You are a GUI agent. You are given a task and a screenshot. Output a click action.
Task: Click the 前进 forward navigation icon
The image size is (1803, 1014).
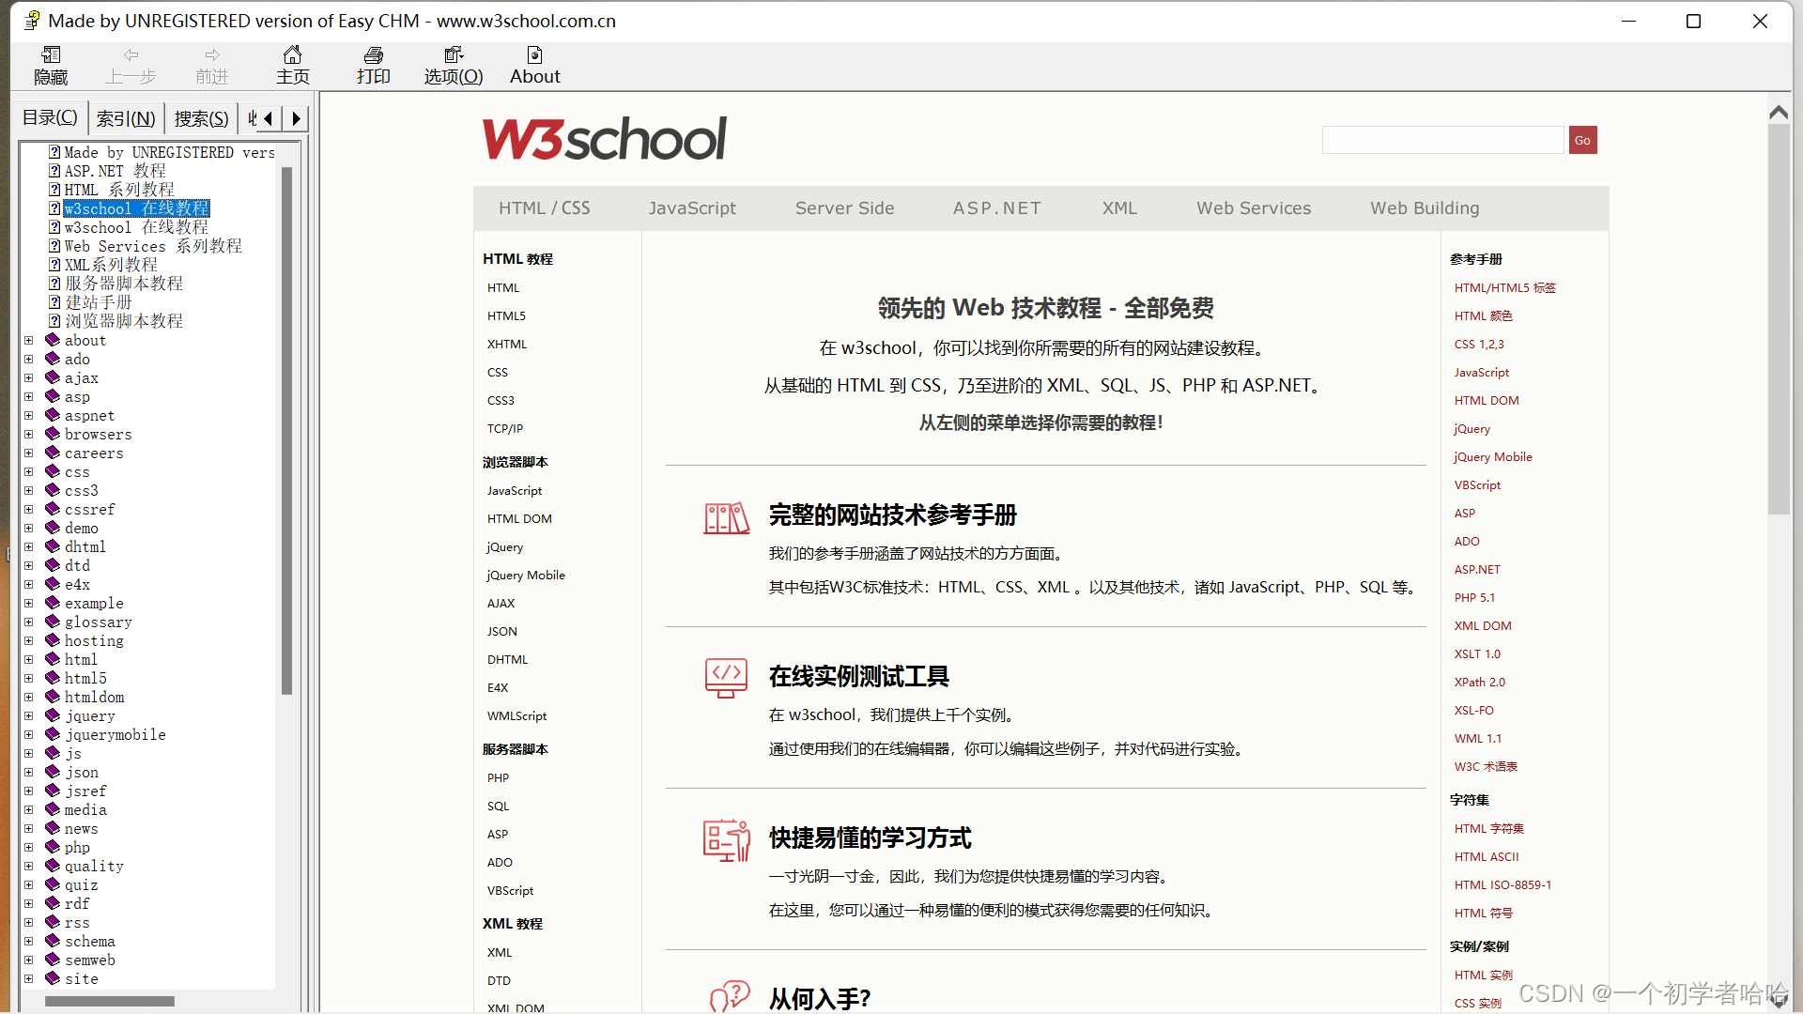pos(211,66)
